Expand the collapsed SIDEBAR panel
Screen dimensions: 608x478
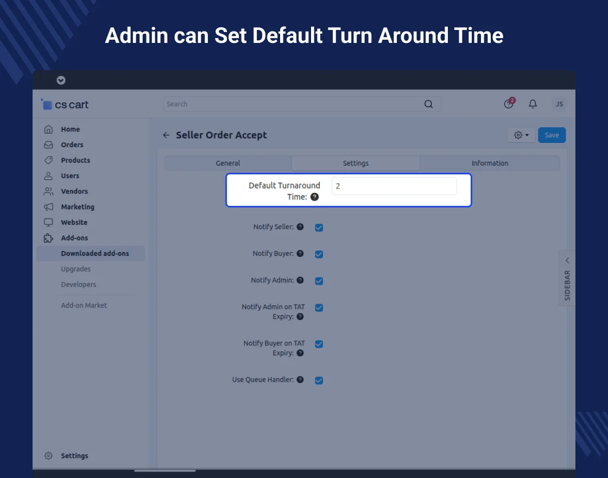click(x=567, y=278)
